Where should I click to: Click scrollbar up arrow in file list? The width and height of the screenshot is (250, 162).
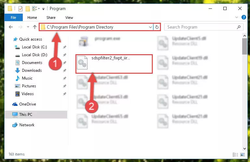244,36
